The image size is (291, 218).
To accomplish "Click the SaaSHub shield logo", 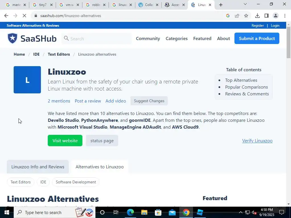I will 13,38.
